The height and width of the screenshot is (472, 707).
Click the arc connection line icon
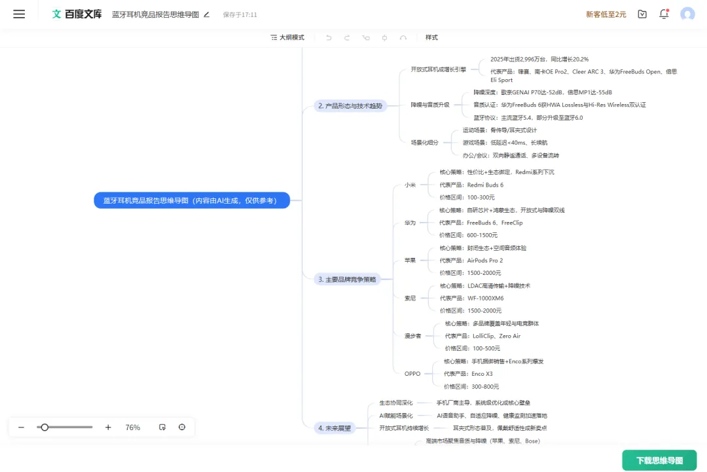click(403, 37)
